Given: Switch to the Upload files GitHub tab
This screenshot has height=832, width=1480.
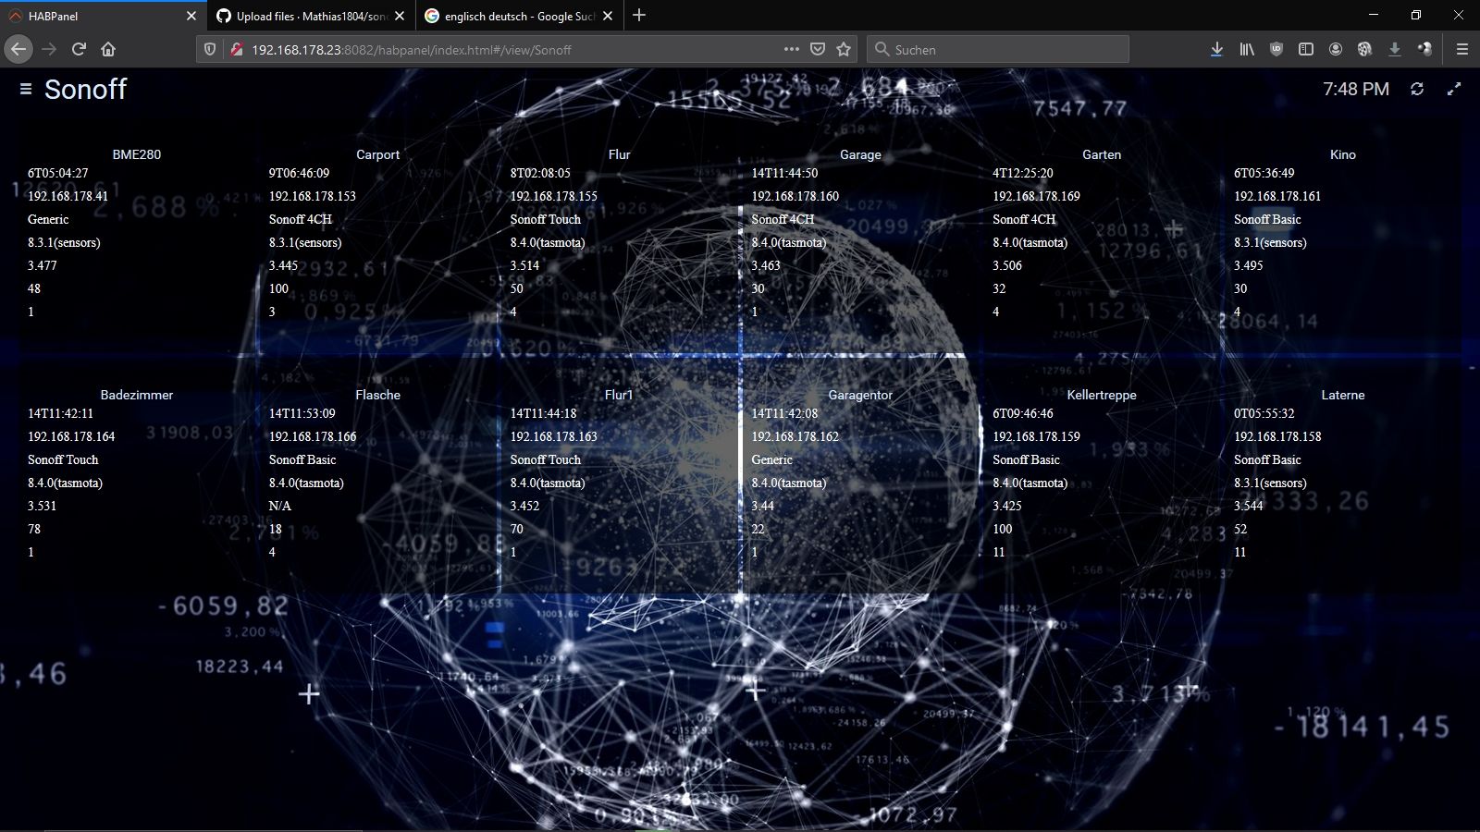Looking at the screenshot, I should pos(310,16).
